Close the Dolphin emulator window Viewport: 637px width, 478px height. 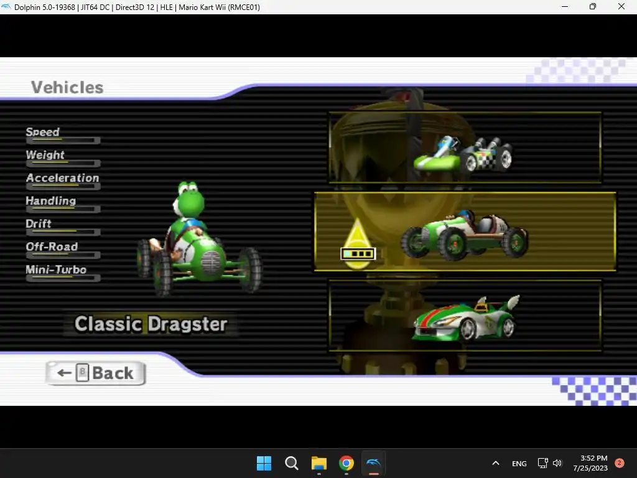(x=621, y=6)
